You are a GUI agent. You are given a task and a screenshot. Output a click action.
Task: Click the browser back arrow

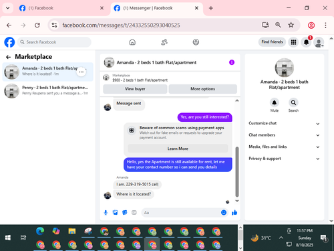(9, 25)
